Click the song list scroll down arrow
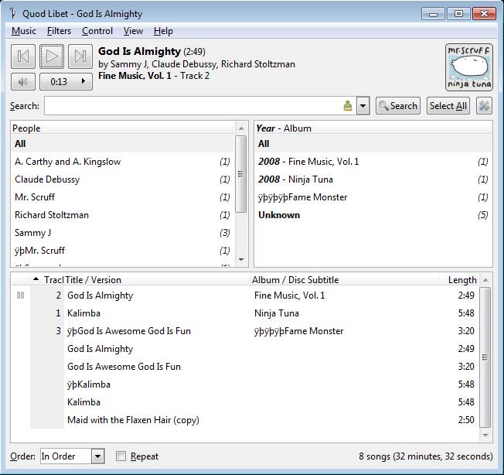 [x=485, y=436]
